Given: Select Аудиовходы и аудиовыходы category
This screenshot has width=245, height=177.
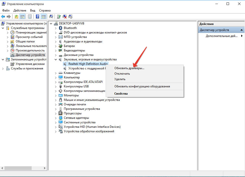Looking at the screenshot, I should 83,41.
